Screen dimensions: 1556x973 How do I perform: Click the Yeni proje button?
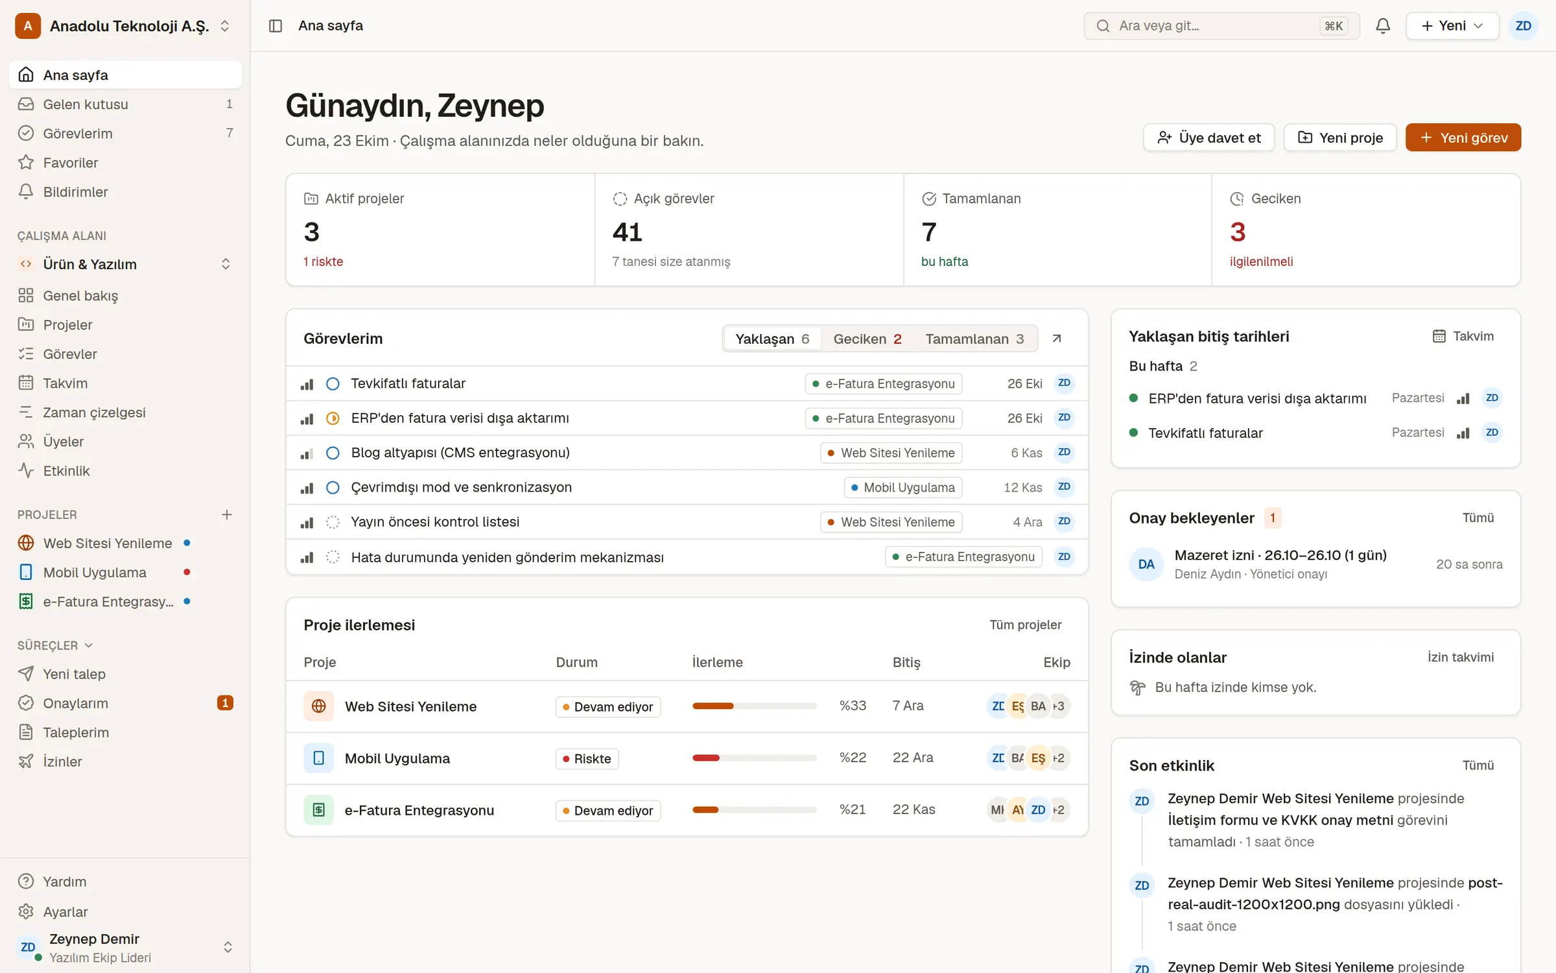1340,138
